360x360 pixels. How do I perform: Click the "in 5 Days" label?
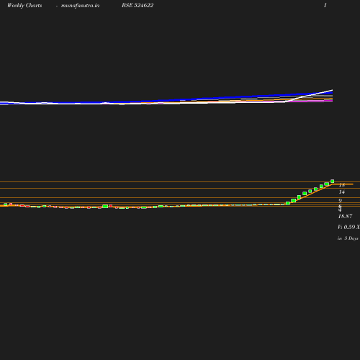pyautogui.click(x=348, y=238)
